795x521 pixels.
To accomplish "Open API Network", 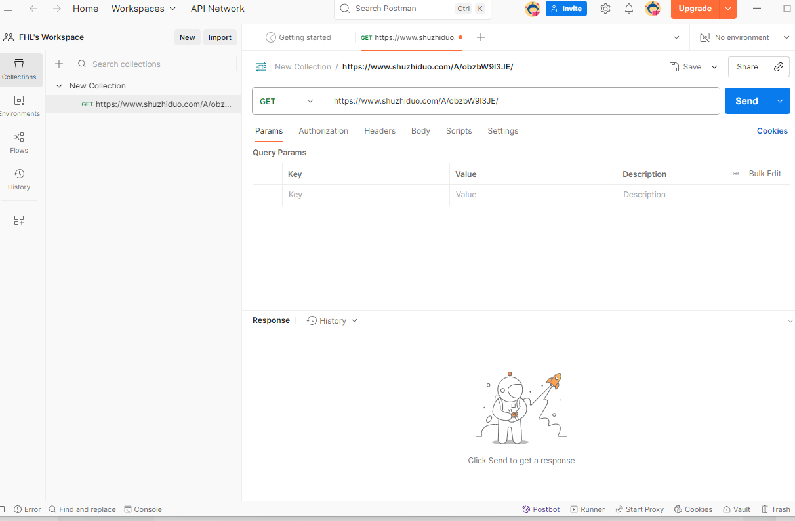I will pyautogui.click(x=218, y=9).
